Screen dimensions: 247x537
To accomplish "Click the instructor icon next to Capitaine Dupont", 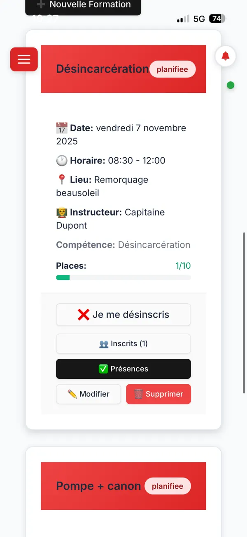I will pos(61,212).
